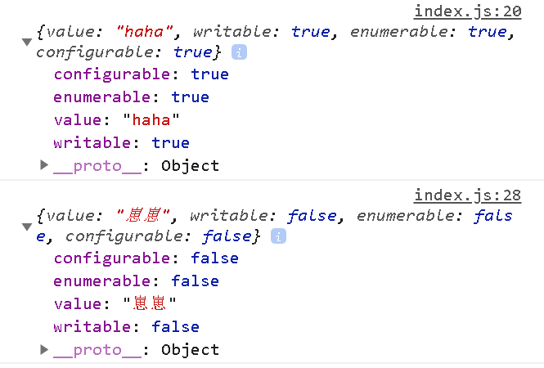The width and height of the screenshot is (544, 368).
Task: Select the "writable: false" property row
Action: (126, 327)
